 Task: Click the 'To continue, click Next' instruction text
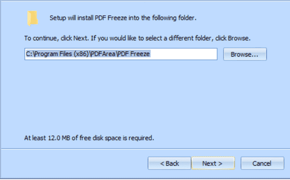[56, 38]
